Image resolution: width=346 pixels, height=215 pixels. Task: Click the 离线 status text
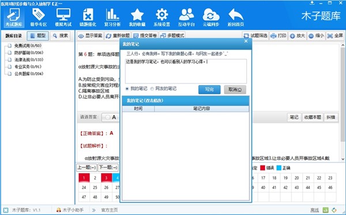pos(314,210)
